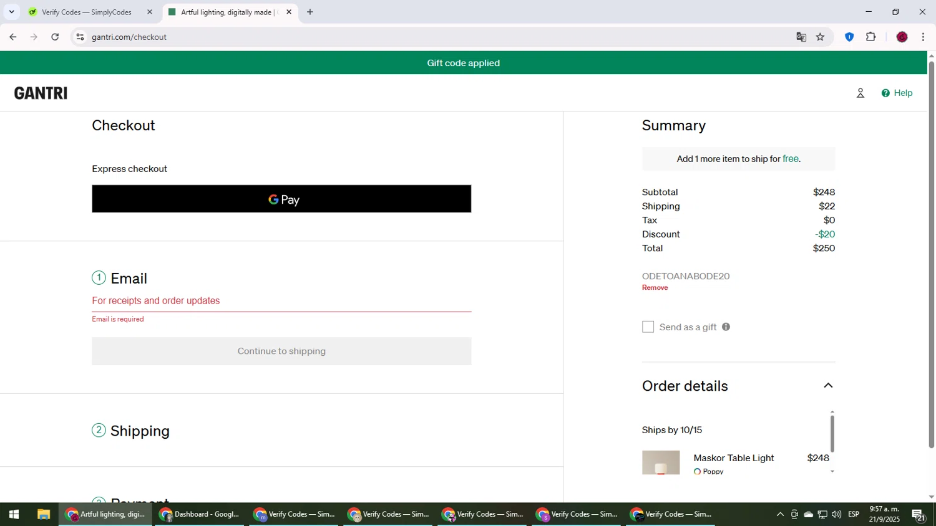Collapse the Order details section
The image size is (936, 526).
828,386
